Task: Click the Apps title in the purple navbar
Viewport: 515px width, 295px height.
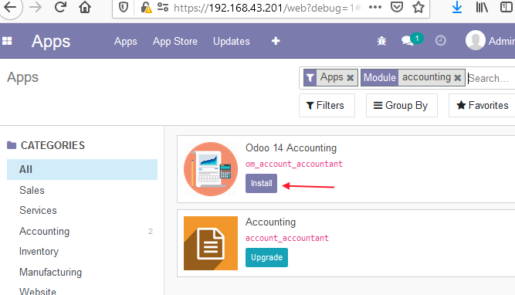Action: (x=51, y=42)
